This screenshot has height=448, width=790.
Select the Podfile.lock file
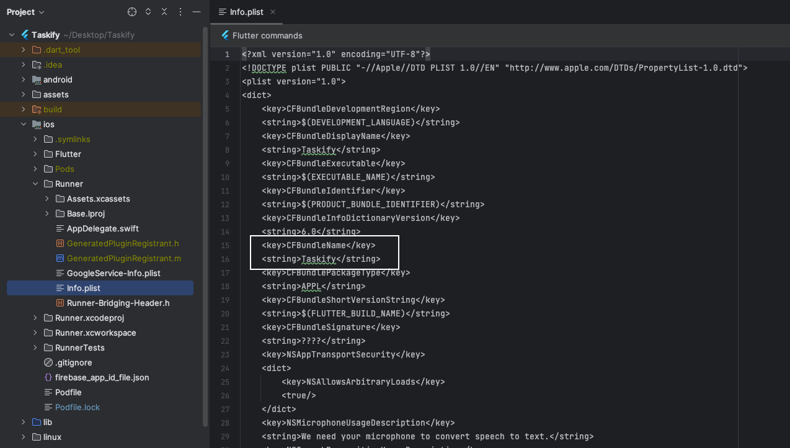coord(77,407)
